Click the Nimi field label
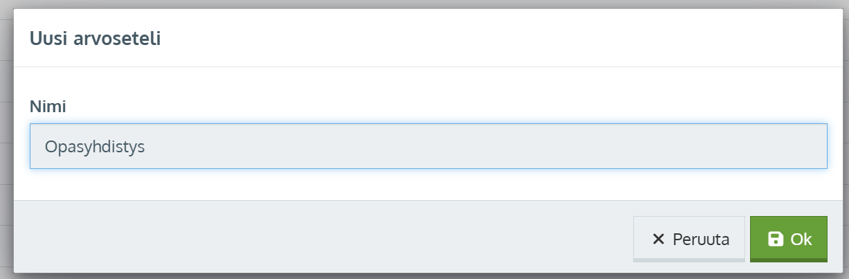The image size is (849, 279). click(x=53, y=107)
